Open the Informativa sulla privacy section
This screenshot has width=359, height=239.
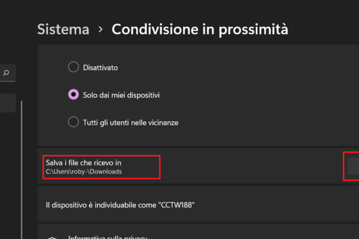pos(108,237)
